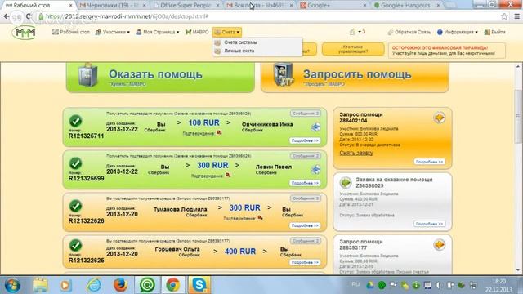The width and height of the screenshot is (523, 294).
Task: Click the 100 RUR amount
Action: tap(203, 123)
